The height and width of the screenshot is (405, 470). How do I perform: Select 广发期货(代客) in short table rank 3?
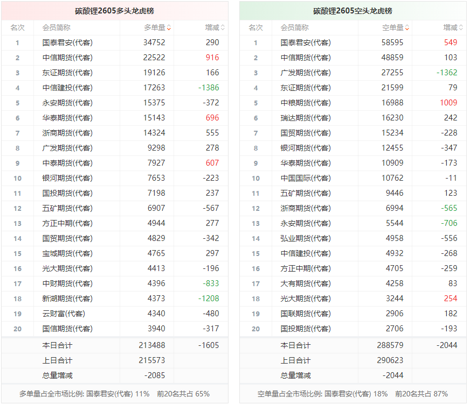306,73
